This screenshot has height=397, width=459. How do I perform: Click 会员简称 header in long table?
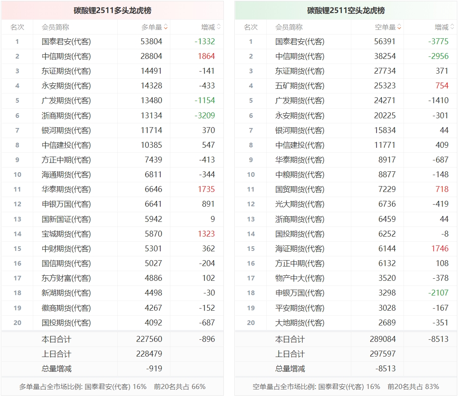coord(56,27)
